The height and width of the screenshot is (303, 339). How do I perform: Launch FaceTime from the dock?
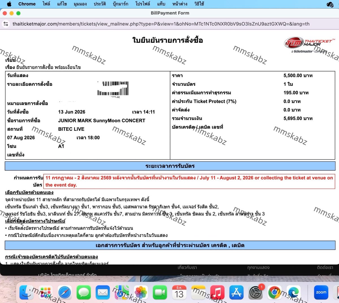(160, 292)
